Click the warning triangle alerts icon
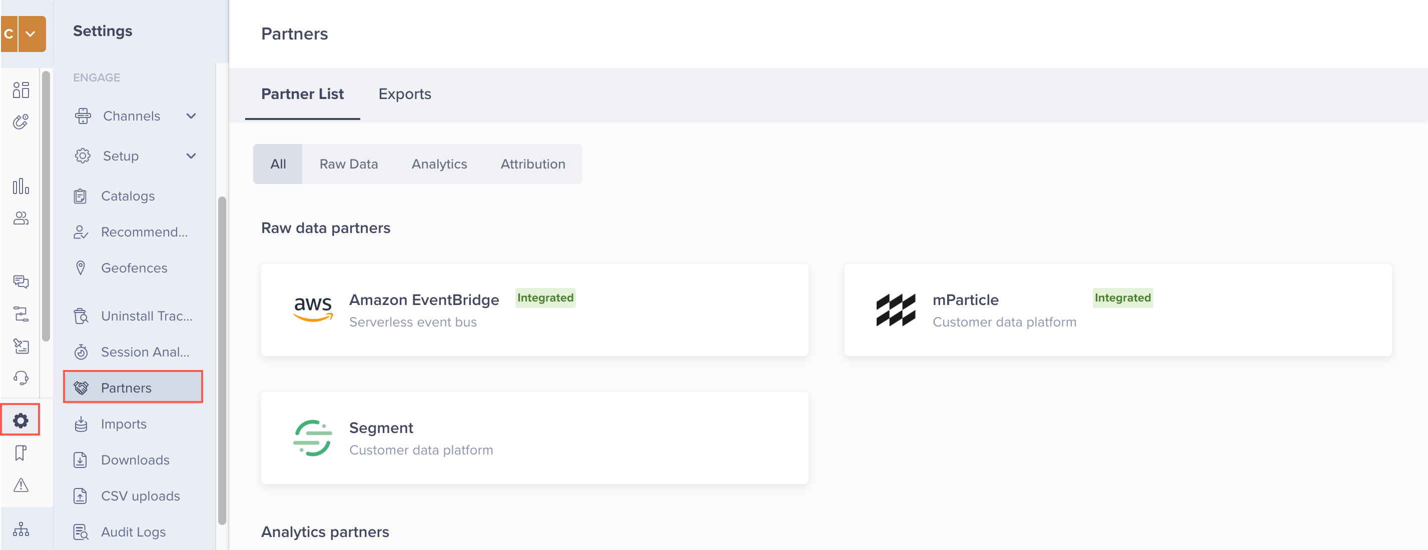Viewport: 1428px width, 550px height. click(x=21, y=485)
